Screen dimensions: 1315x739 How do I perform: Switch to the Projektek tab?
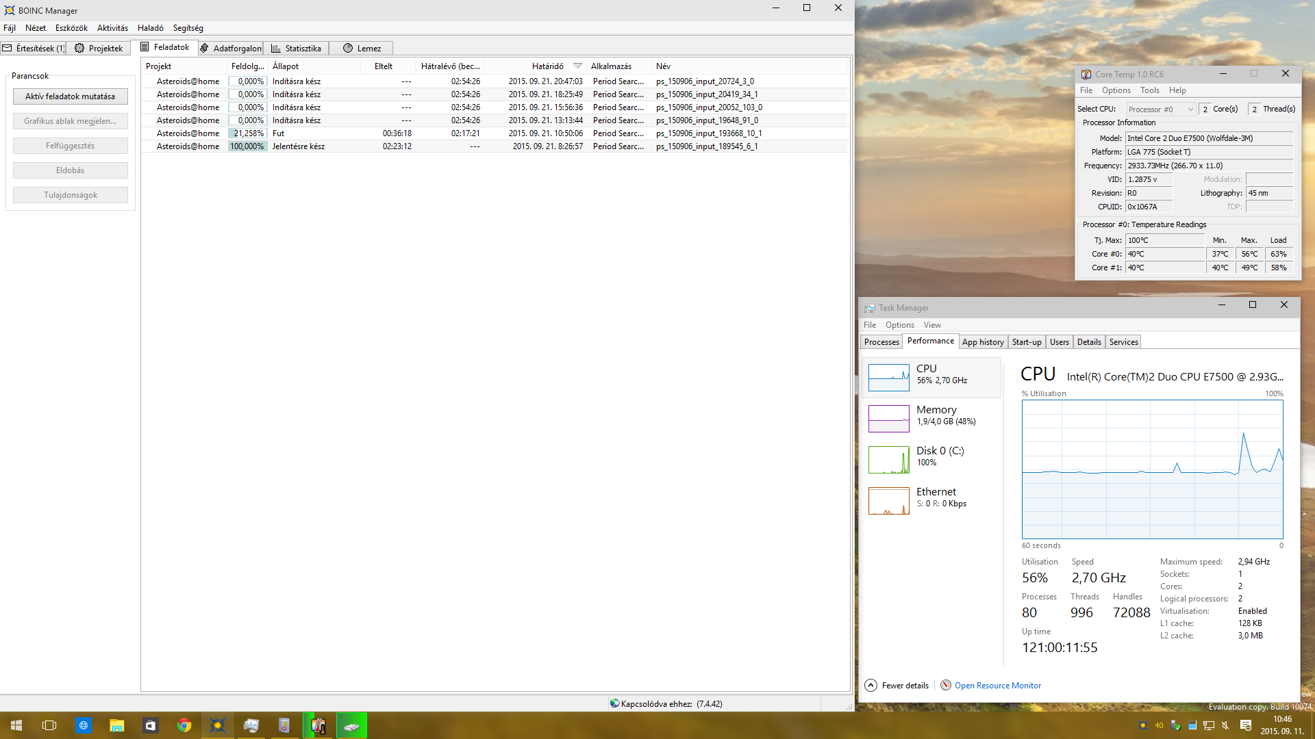(99, 48)
